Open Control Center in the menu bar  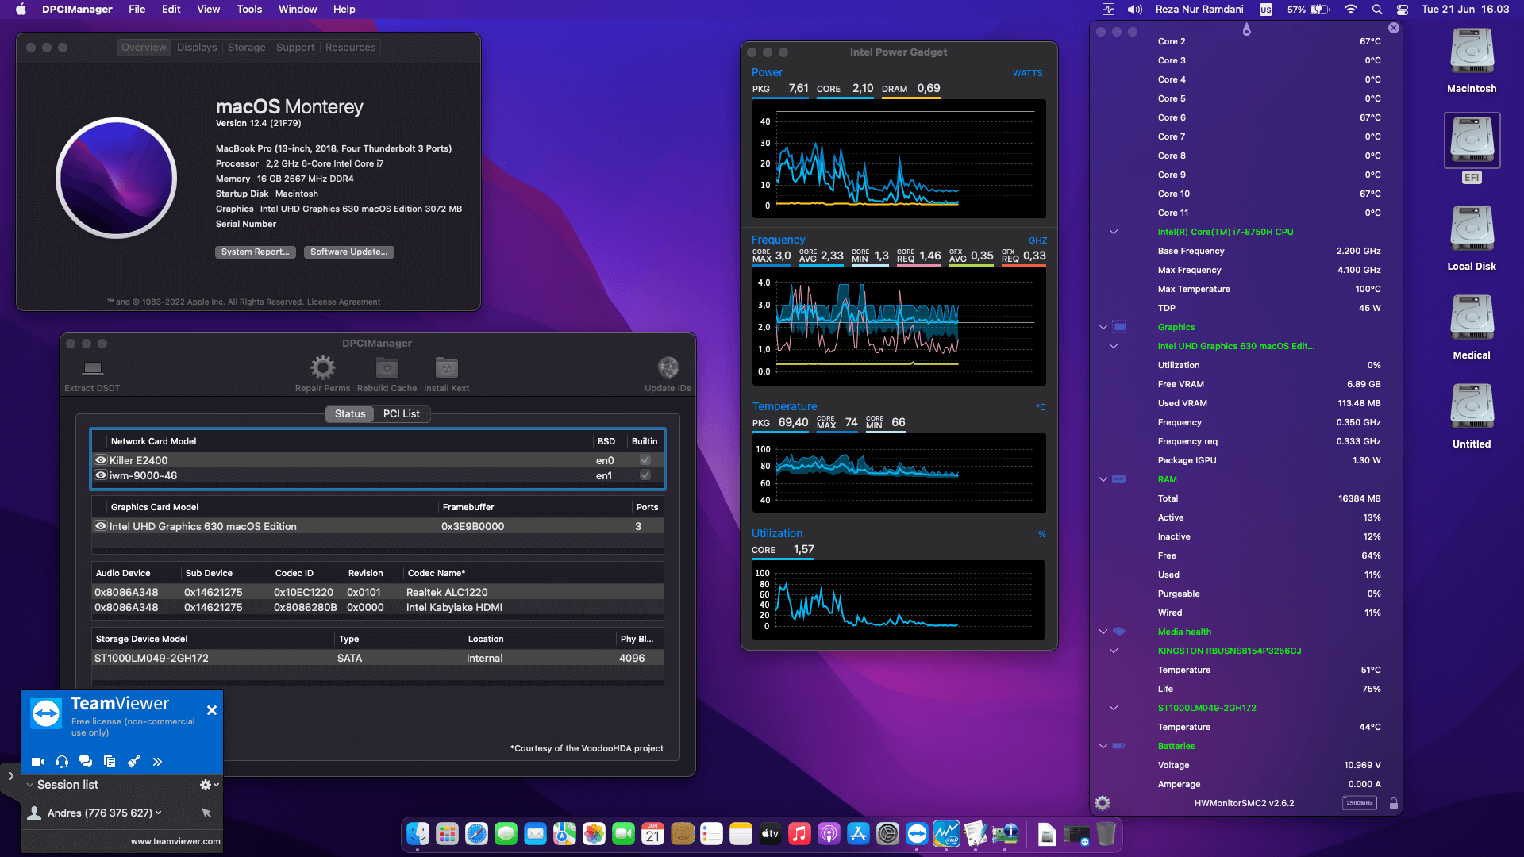(x=1403, y=10)
